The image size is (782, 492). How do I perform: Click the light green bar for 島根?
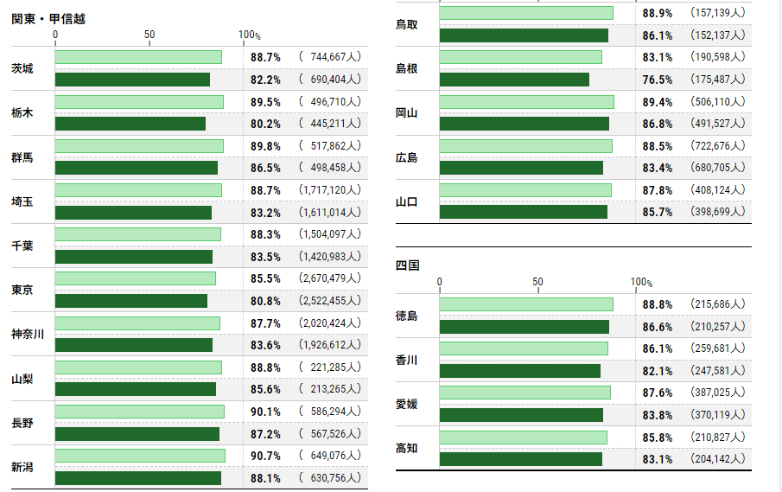pyautogui.click(x=521, y=57)
